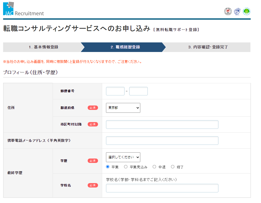This screenshot has height=203, width=261.
Task: Click the JPX listed company badge
Action: click(228, 11)
